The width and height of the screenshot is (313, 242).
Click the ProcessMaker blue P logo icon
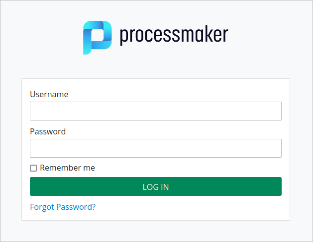click(x=97, y=38)
